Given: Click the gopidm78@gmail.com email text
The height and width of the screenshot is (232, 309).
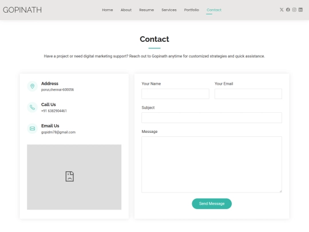Looking at the screenshot, I should [x=58, y=132].
